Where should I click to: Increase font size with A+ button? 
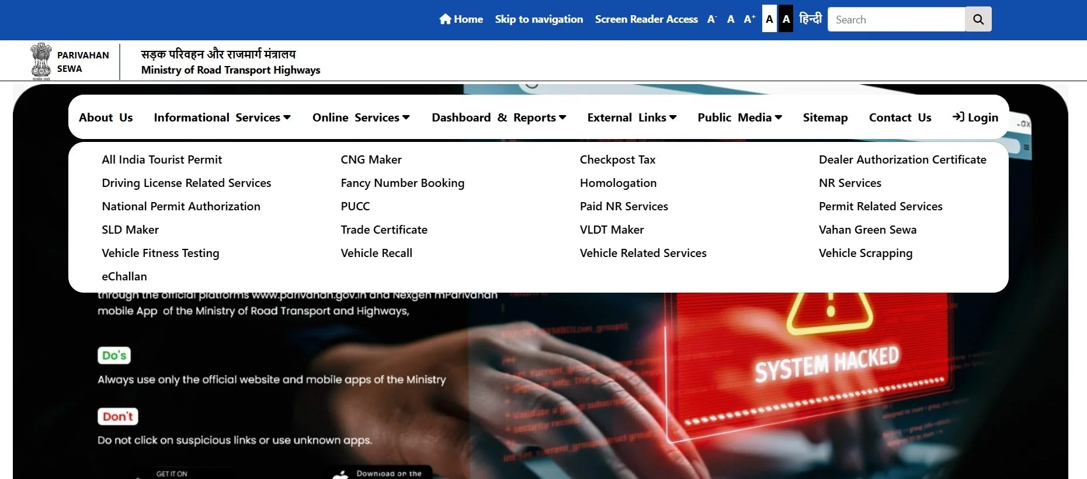(x=749, y=19)
